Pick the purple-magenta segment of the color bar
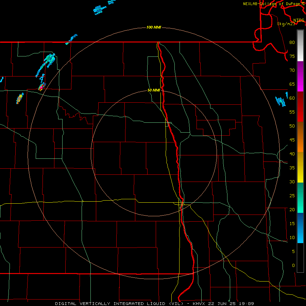306x306 pixels. 300,76
